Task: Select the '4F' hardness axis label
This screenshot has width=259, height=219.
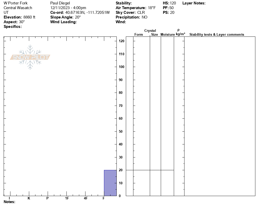Action: 86,198
